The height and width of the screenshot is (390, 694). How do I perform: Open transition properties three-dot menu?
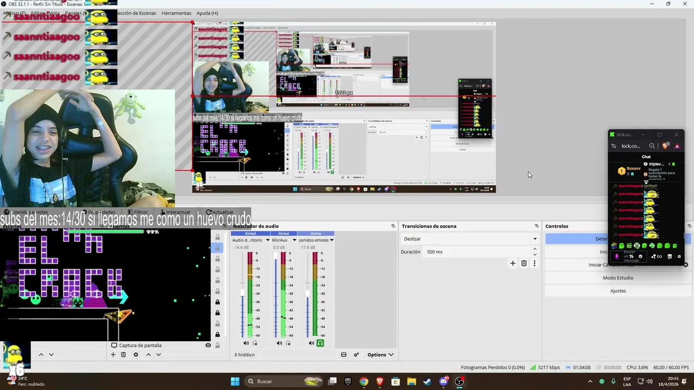(x=534, y=263)
